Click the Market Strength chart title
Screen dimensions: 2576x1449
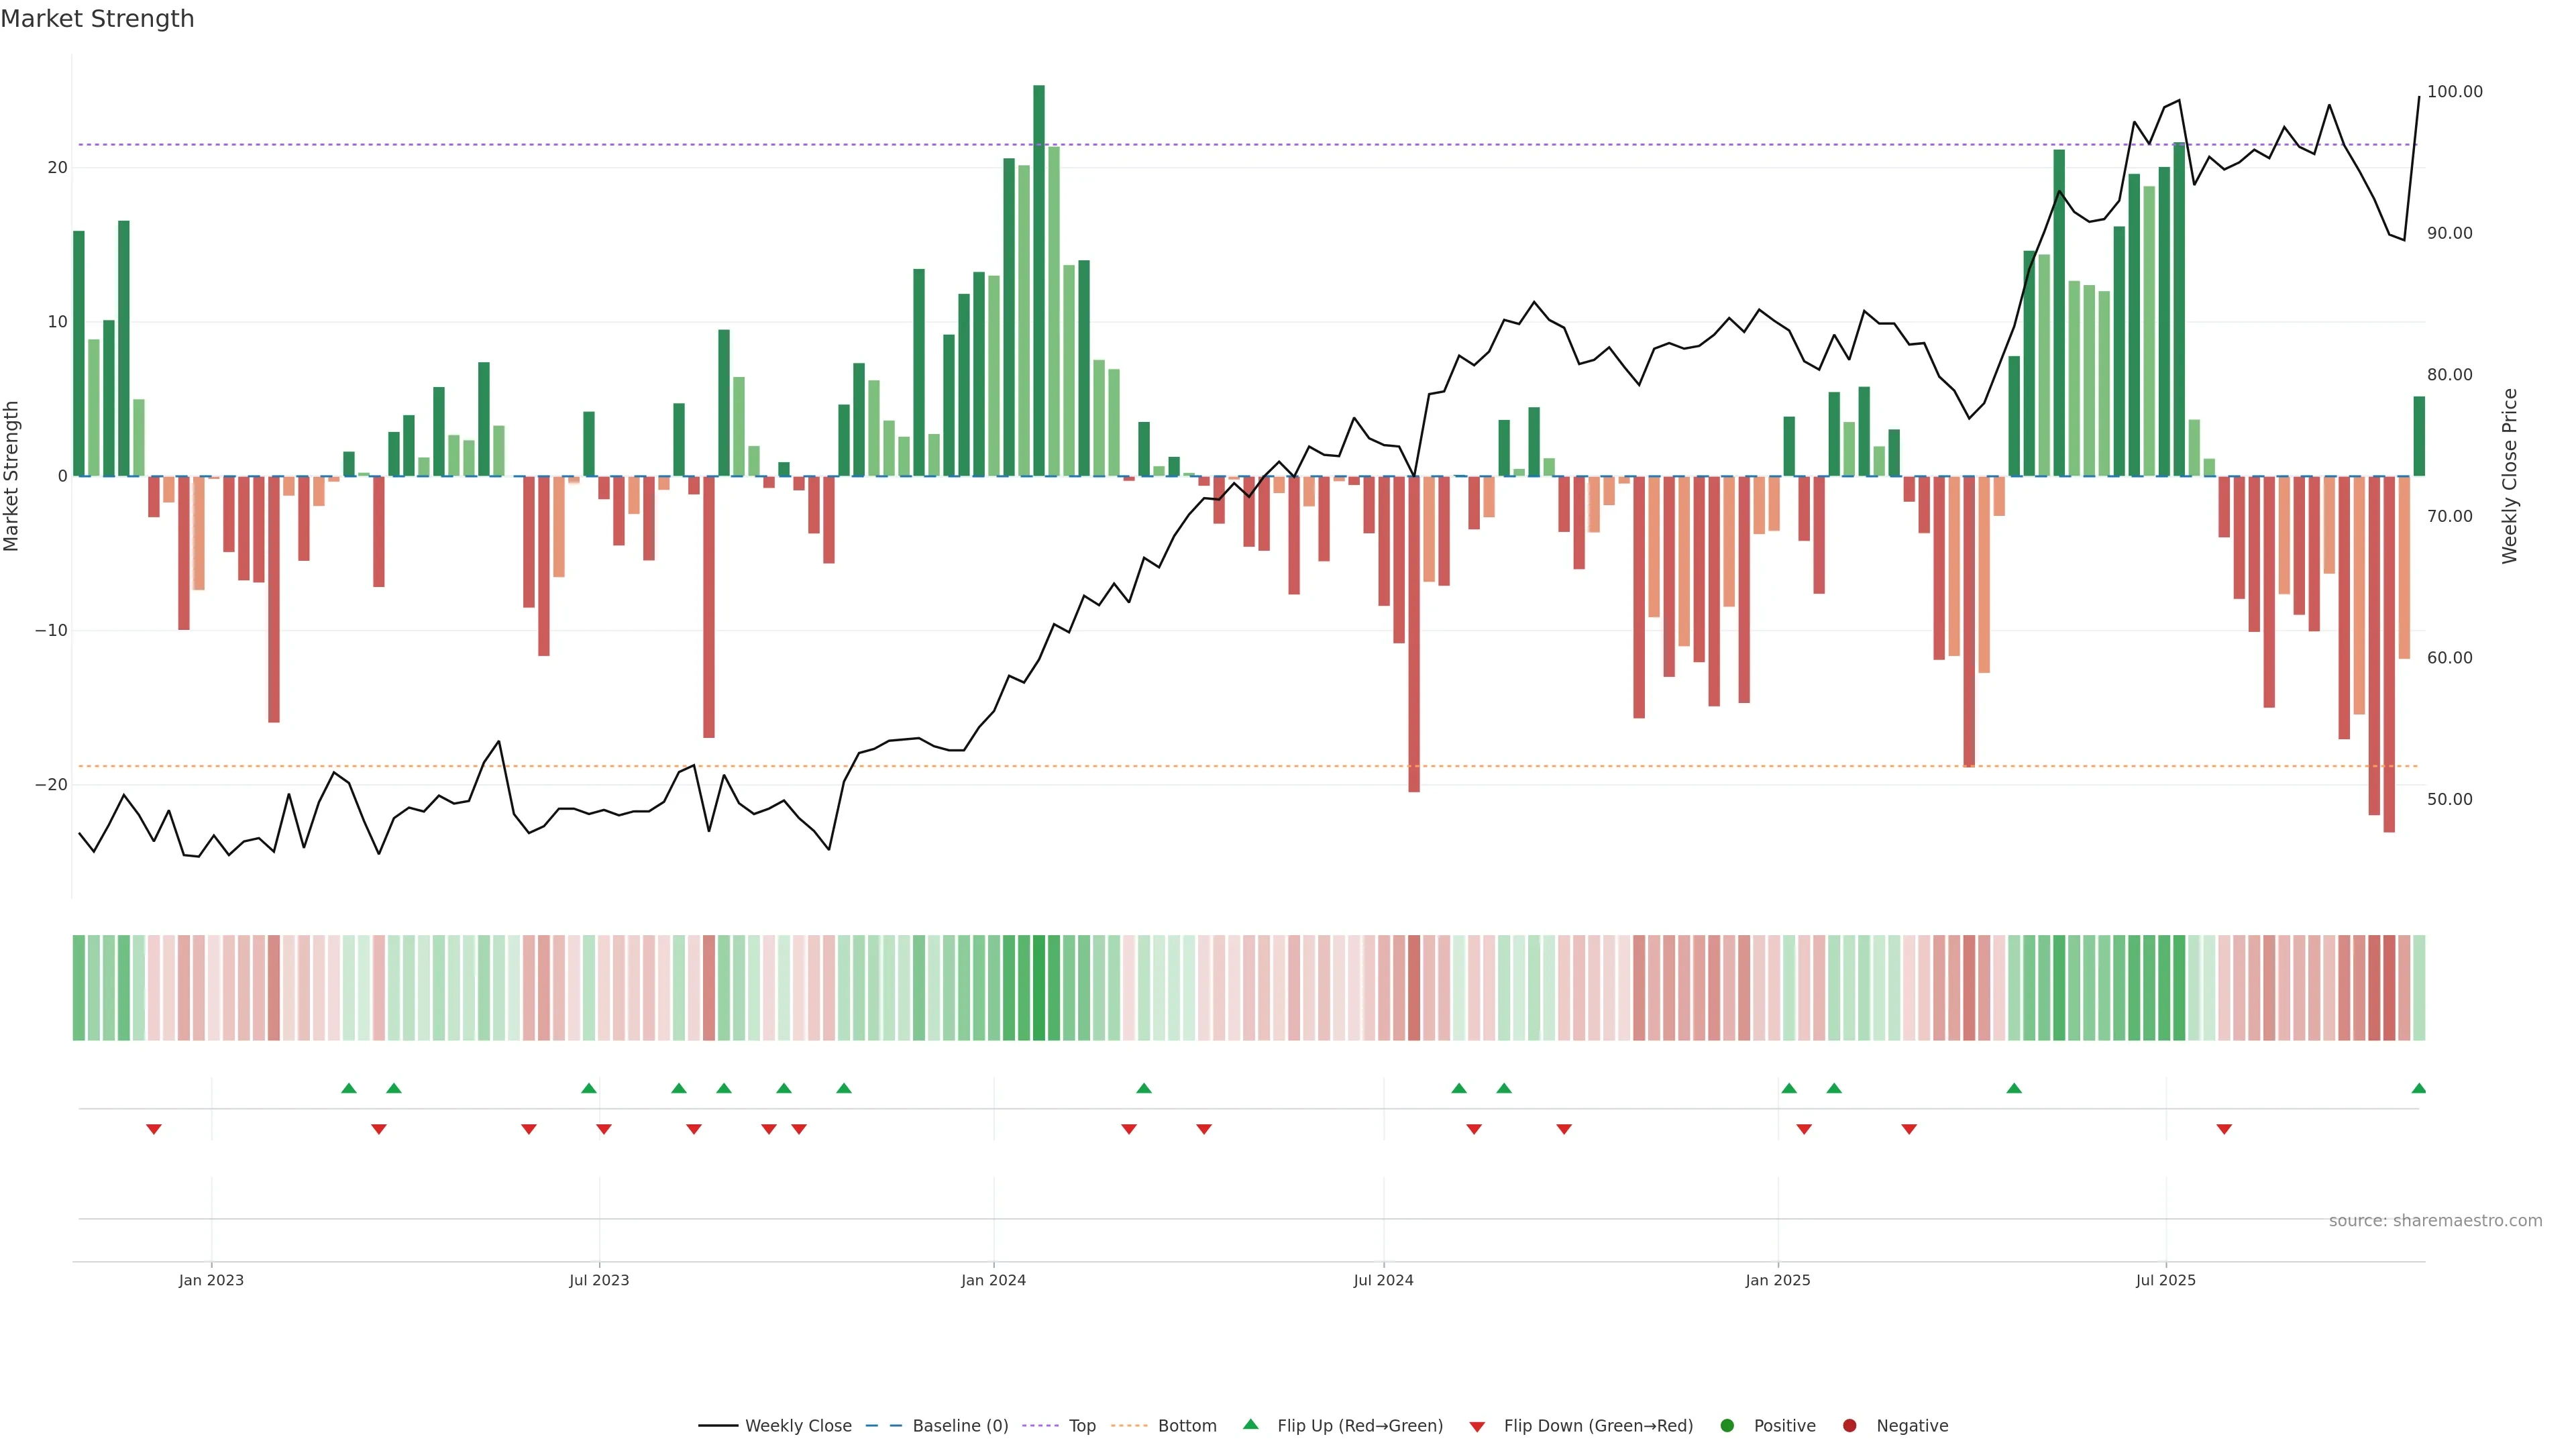(x=97, y=19)
